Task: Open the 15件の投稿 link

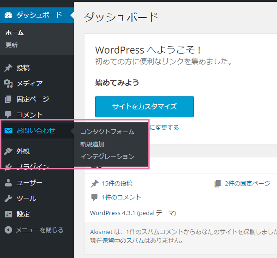Action: 117,184
